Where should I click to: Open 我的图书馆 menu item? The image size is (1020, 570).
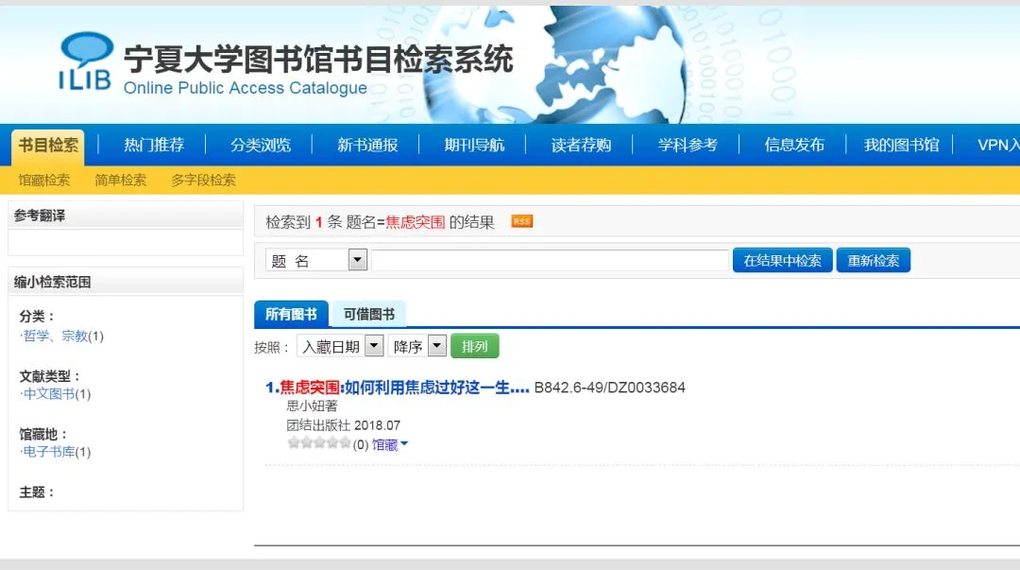[x=902, y=145]
